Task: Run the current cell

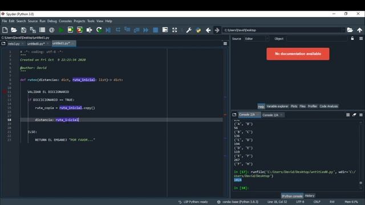Action: [70, 30]
